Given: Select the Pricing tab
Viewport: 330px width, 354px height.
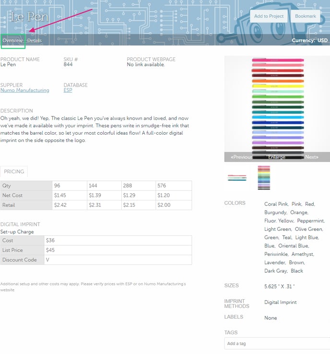Looking at the screenshot, I should click(14, 172).
